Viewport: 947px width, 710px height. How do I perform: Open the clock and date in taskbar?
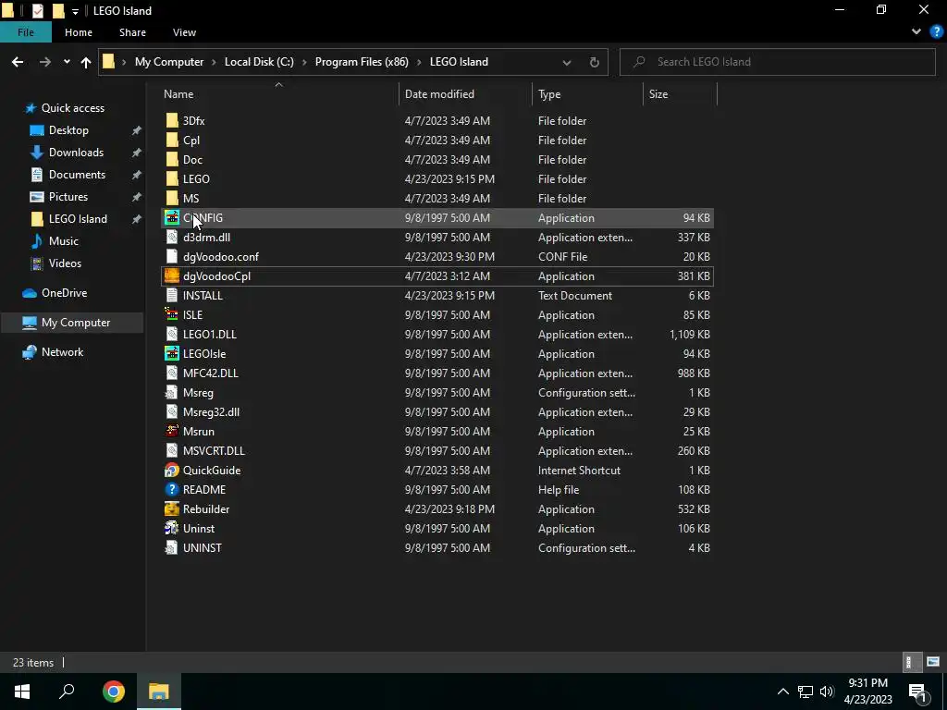867,692
